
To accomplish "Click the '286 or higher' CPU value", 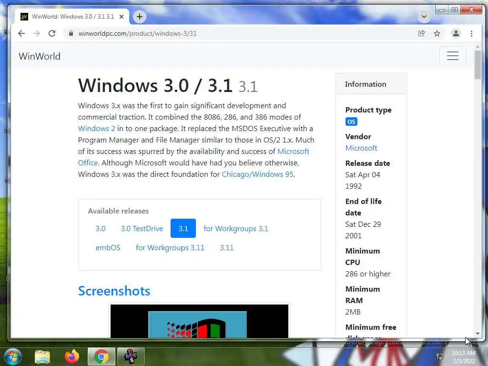I will coord(367,274).
